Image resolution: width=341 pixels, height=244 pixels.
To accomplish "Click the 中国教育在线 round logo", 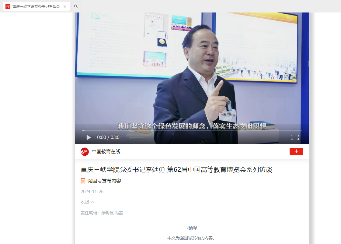I will (x=85, y=151).
